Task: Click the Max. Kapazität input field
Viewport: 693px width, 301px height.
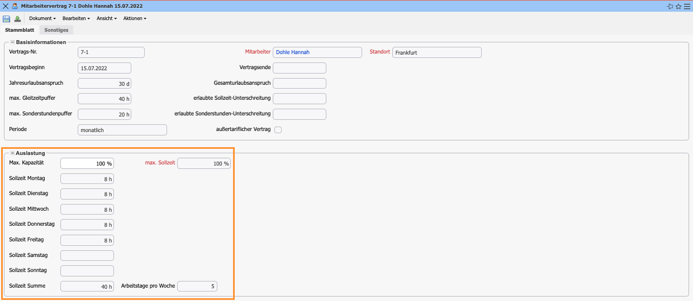Action: coord(87,164)
